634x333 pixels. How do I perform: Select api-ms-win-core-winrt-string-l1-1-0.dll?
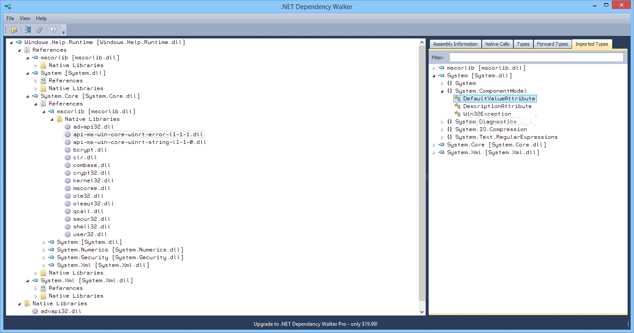[x=139, y=142]
